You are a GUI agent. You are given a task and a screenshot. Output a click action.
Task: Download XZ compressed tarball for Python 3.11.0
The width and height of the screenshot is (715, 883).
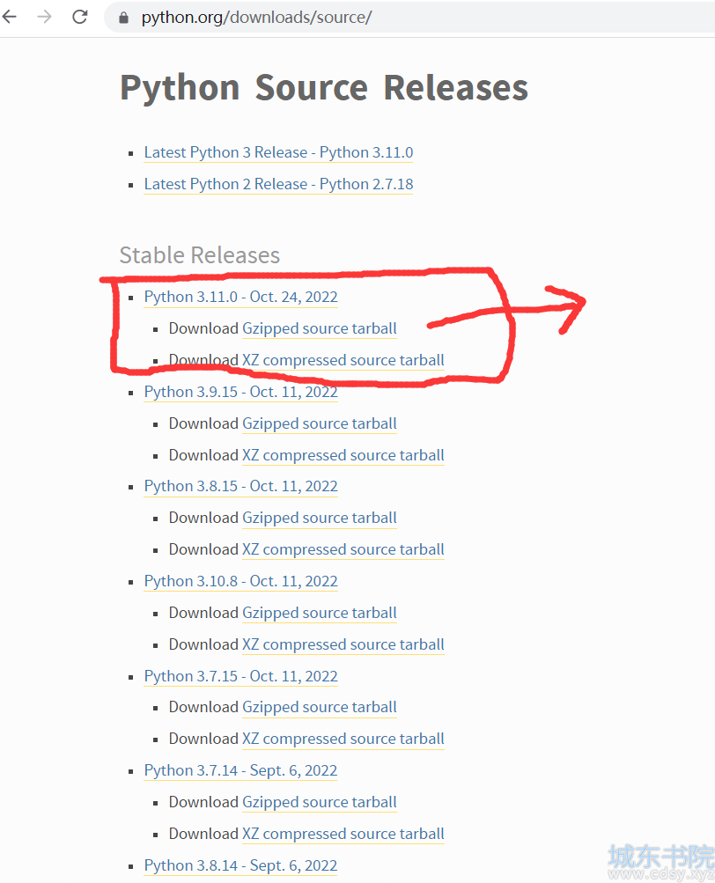[343, 360]
